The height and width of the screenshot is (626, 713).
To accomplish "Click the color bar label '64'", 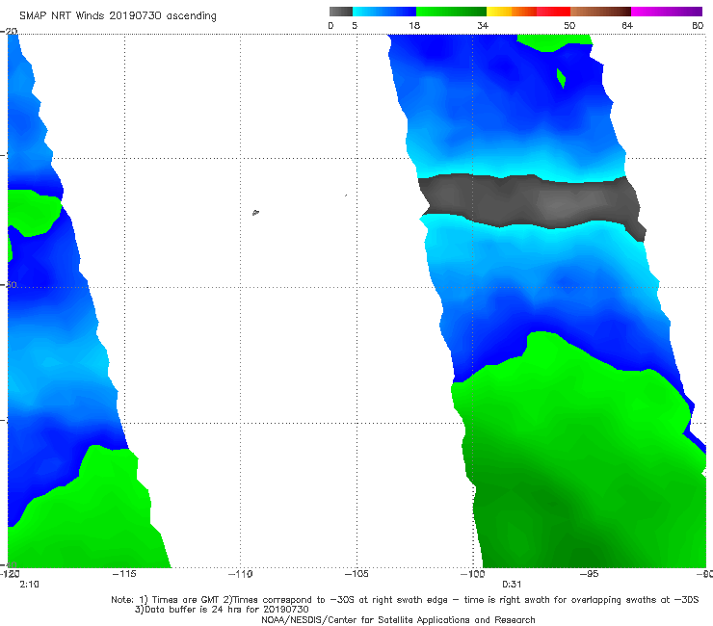I will (x=627, y=25).
